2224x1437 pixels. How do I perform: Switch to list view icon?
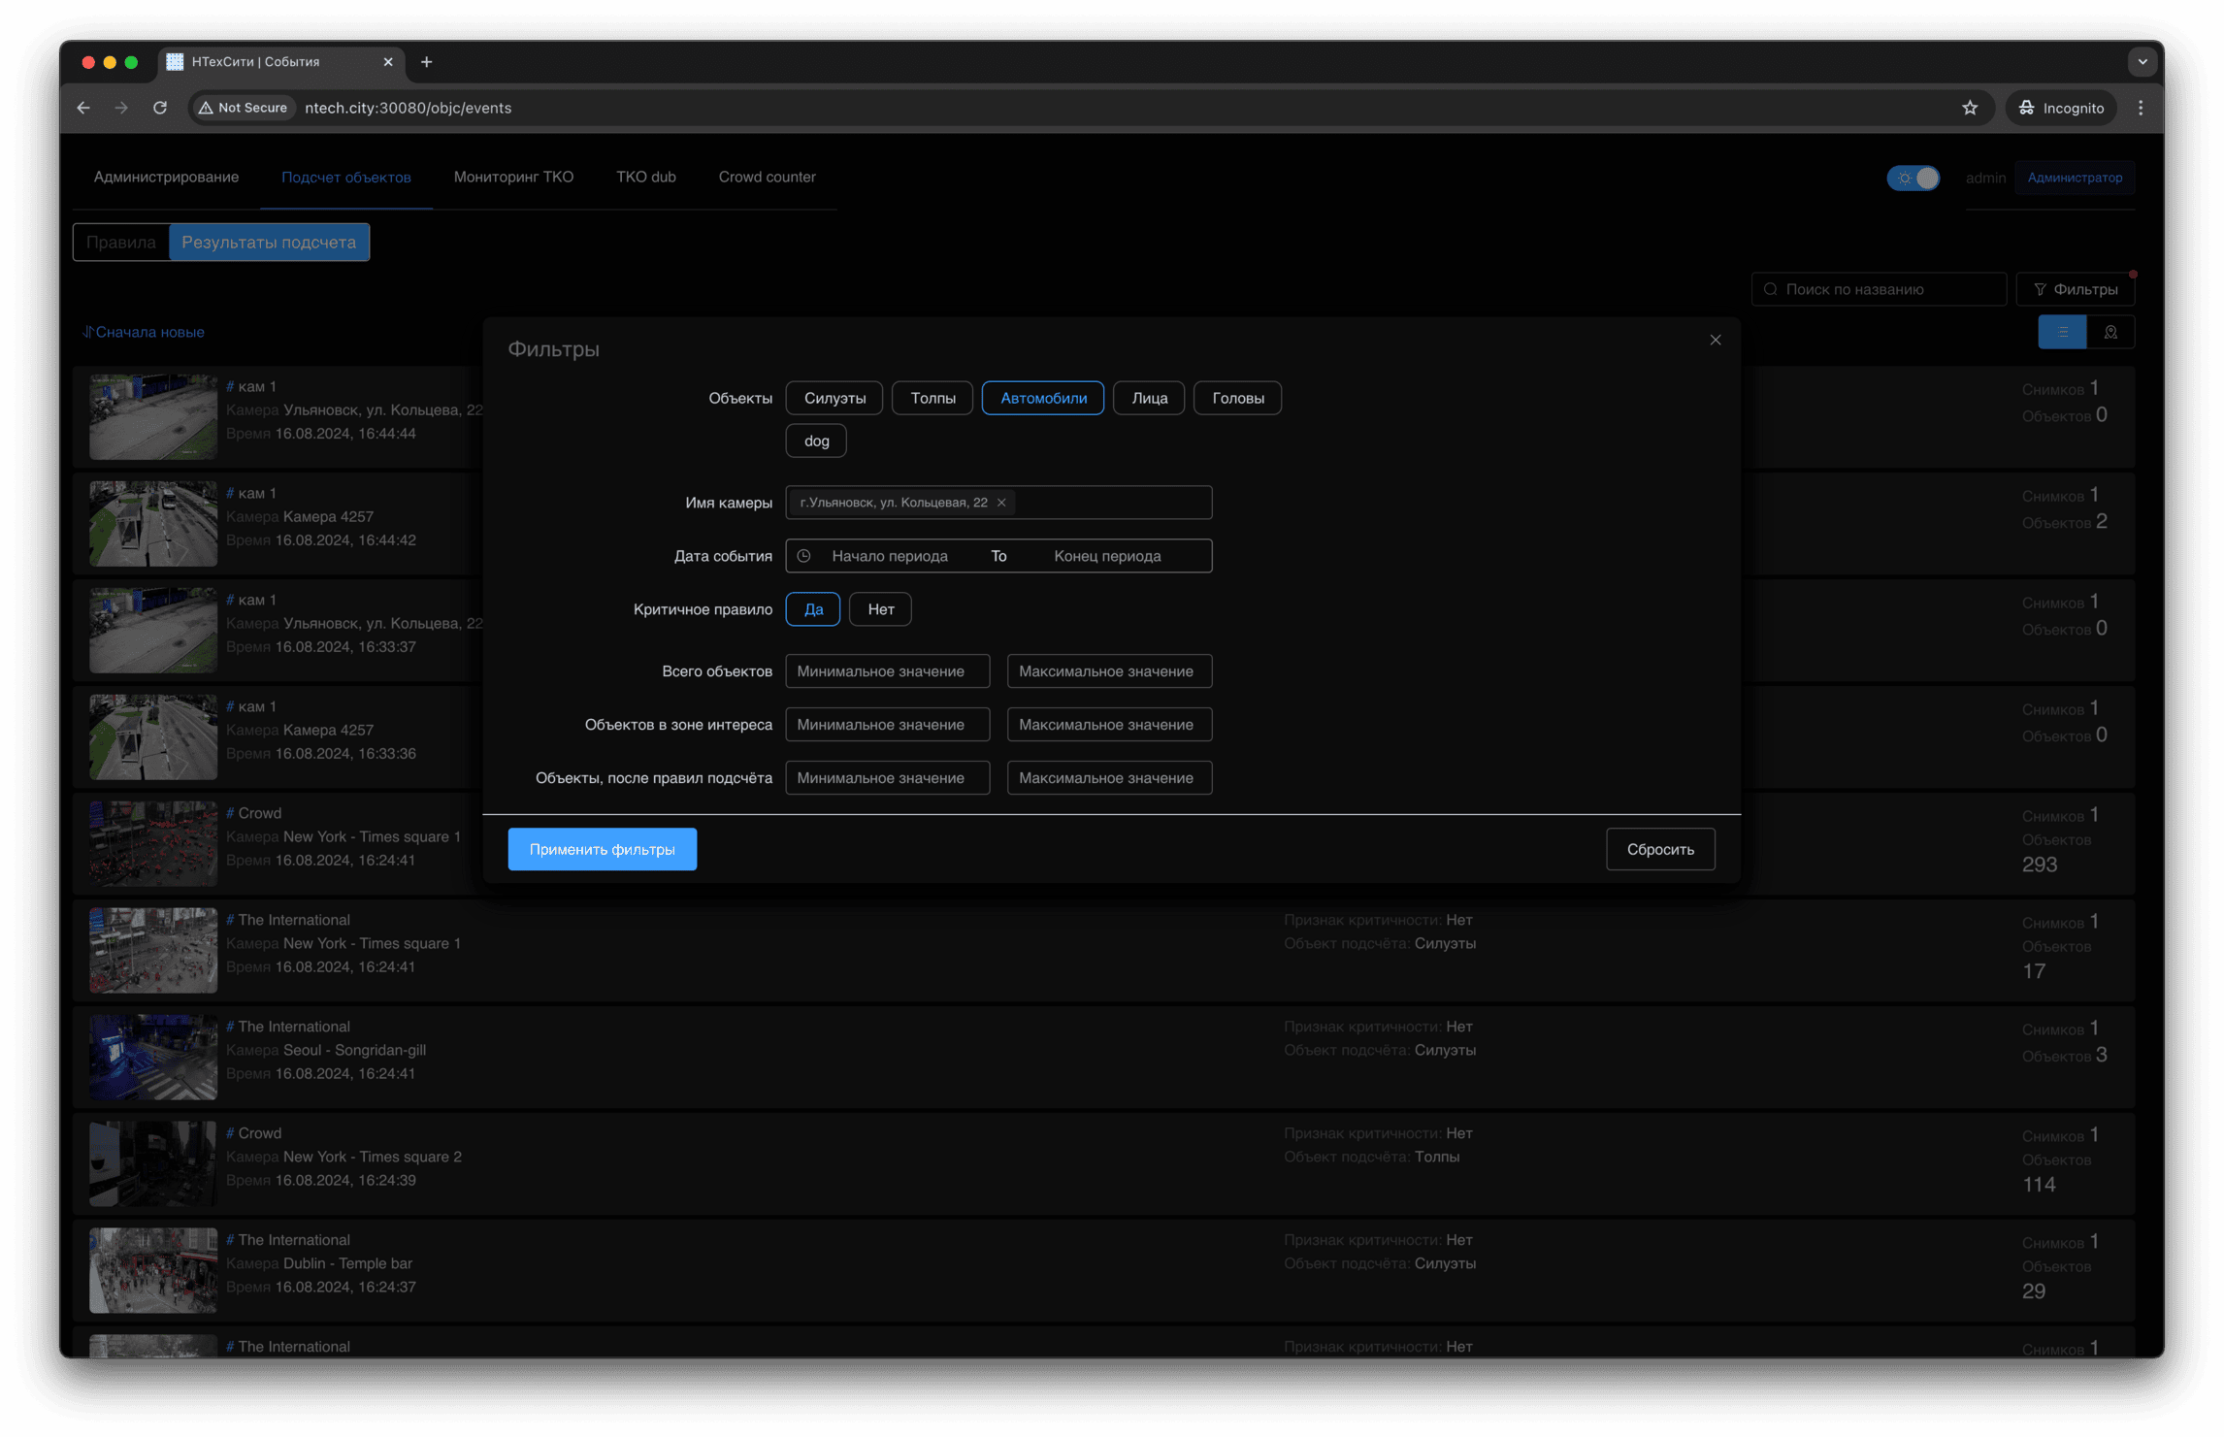pyautogui.click(x=2061, y=332)
